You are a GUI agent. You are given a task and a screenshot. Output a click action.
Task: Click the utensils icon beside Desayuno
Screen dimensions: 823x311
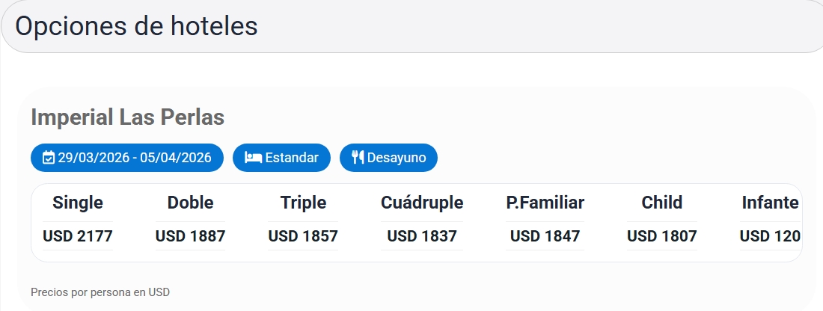tap(358, 158)
